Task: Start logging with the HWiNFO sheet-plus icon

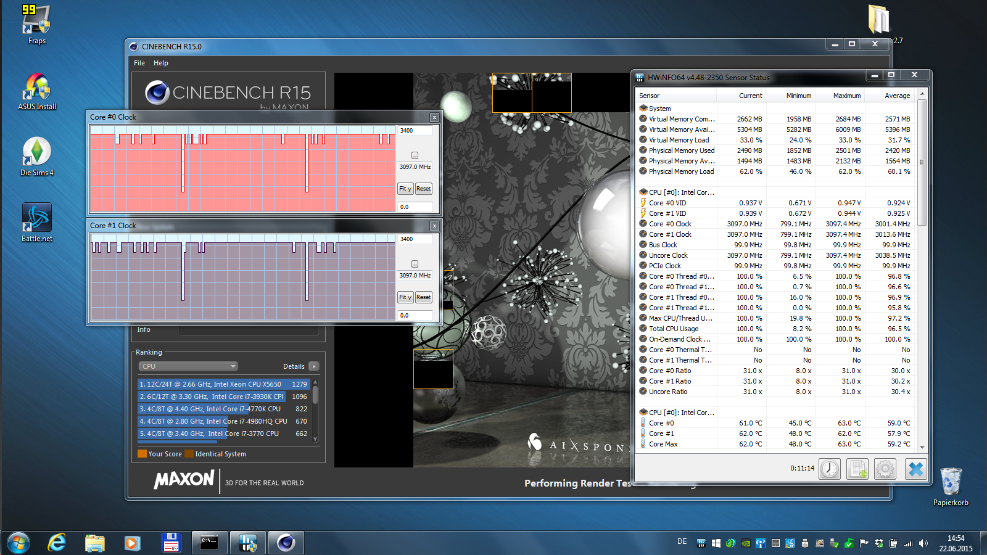Action: pyautogui.click(x=857, y=469)
